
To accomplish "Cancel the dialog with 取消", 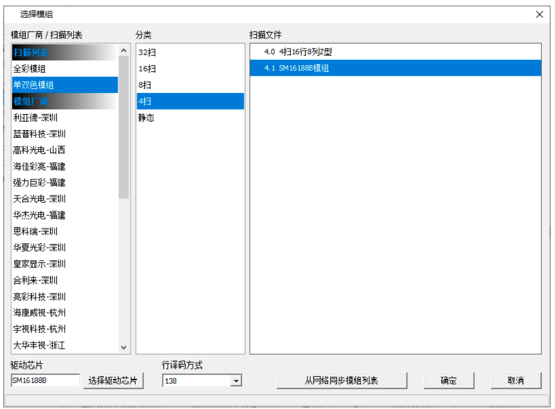I will [x=516, y=380].
